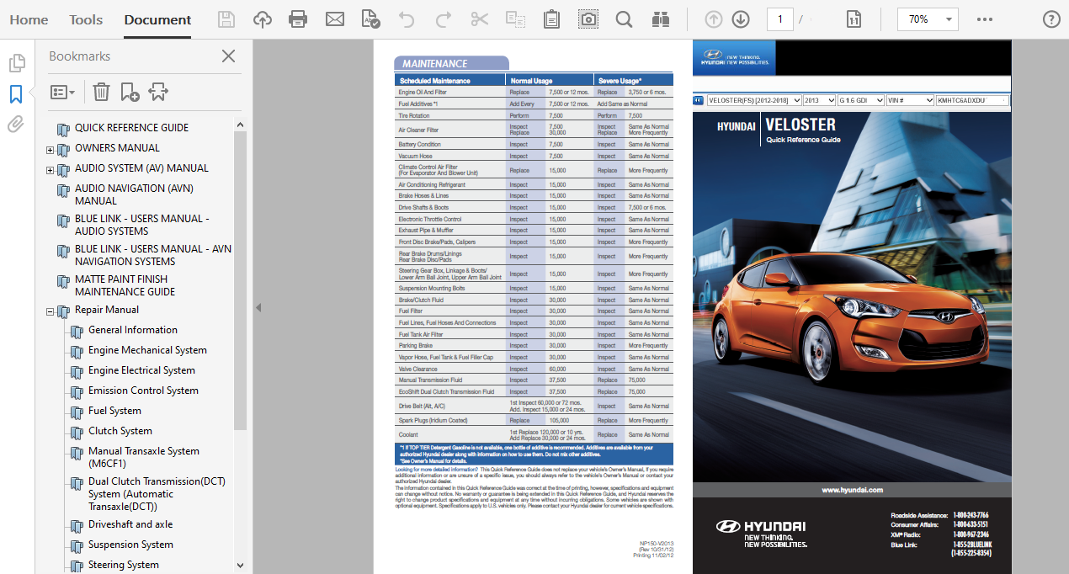Open the search magnifier tool
Image resolution: width=1069 pixels, height=574 pixels.
tap(624, 18)
